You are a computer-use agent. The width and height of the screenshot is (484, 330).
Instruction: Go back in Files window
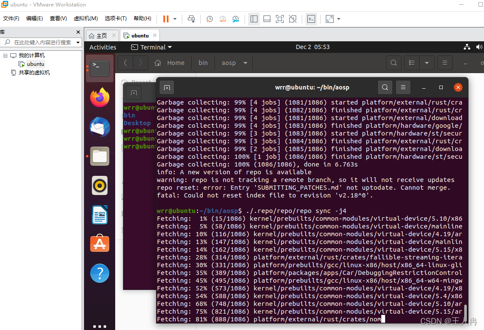coord(126,63)
